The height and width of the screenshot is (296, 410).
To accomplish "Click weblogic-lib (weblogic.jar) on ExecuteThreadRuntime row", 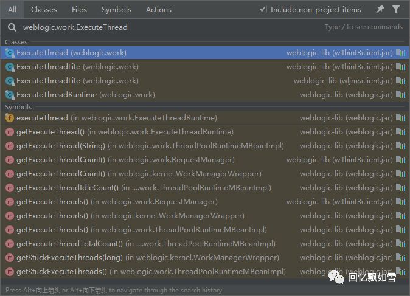I will (x=346, y=95).
